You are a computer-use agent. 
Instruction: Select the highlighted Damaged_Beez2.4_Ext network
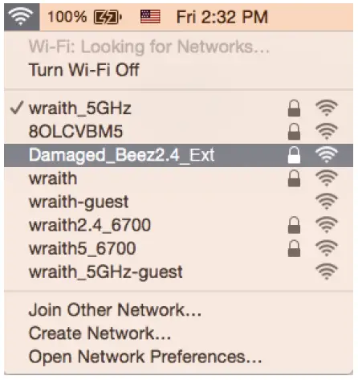178,155
